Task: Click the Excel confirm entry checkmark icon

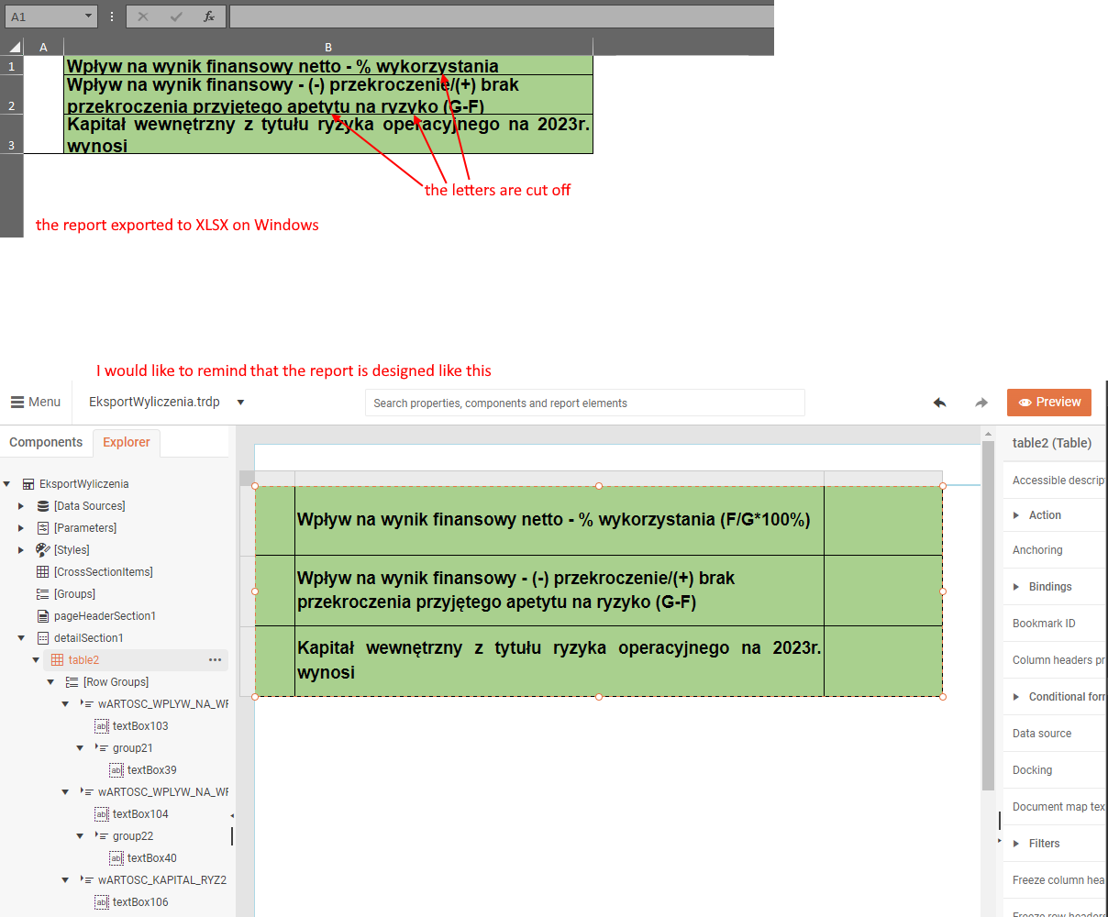Action: click(x=176, y=17)
